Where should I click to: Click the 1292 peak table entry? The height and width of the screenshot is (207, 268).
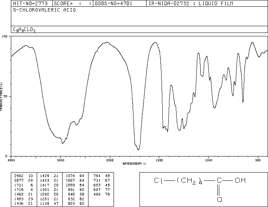pos(49,194)
